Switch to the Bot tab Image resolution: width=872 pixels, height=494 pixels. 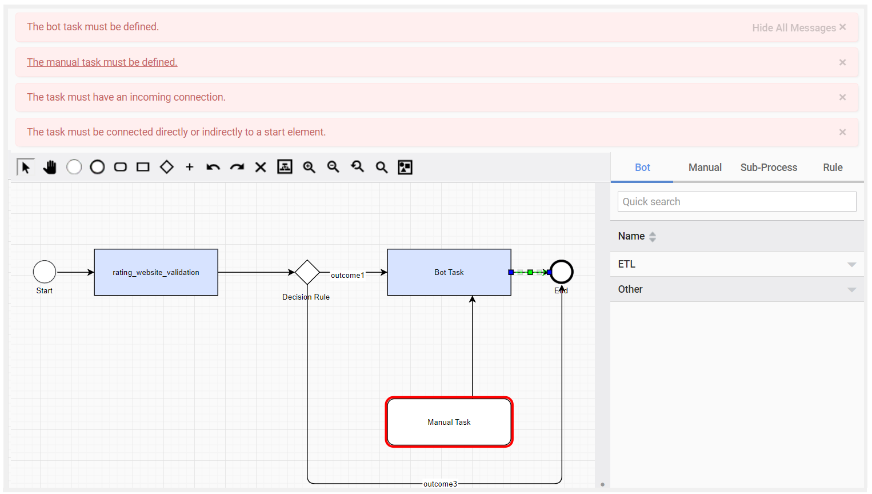pos(642,168)
